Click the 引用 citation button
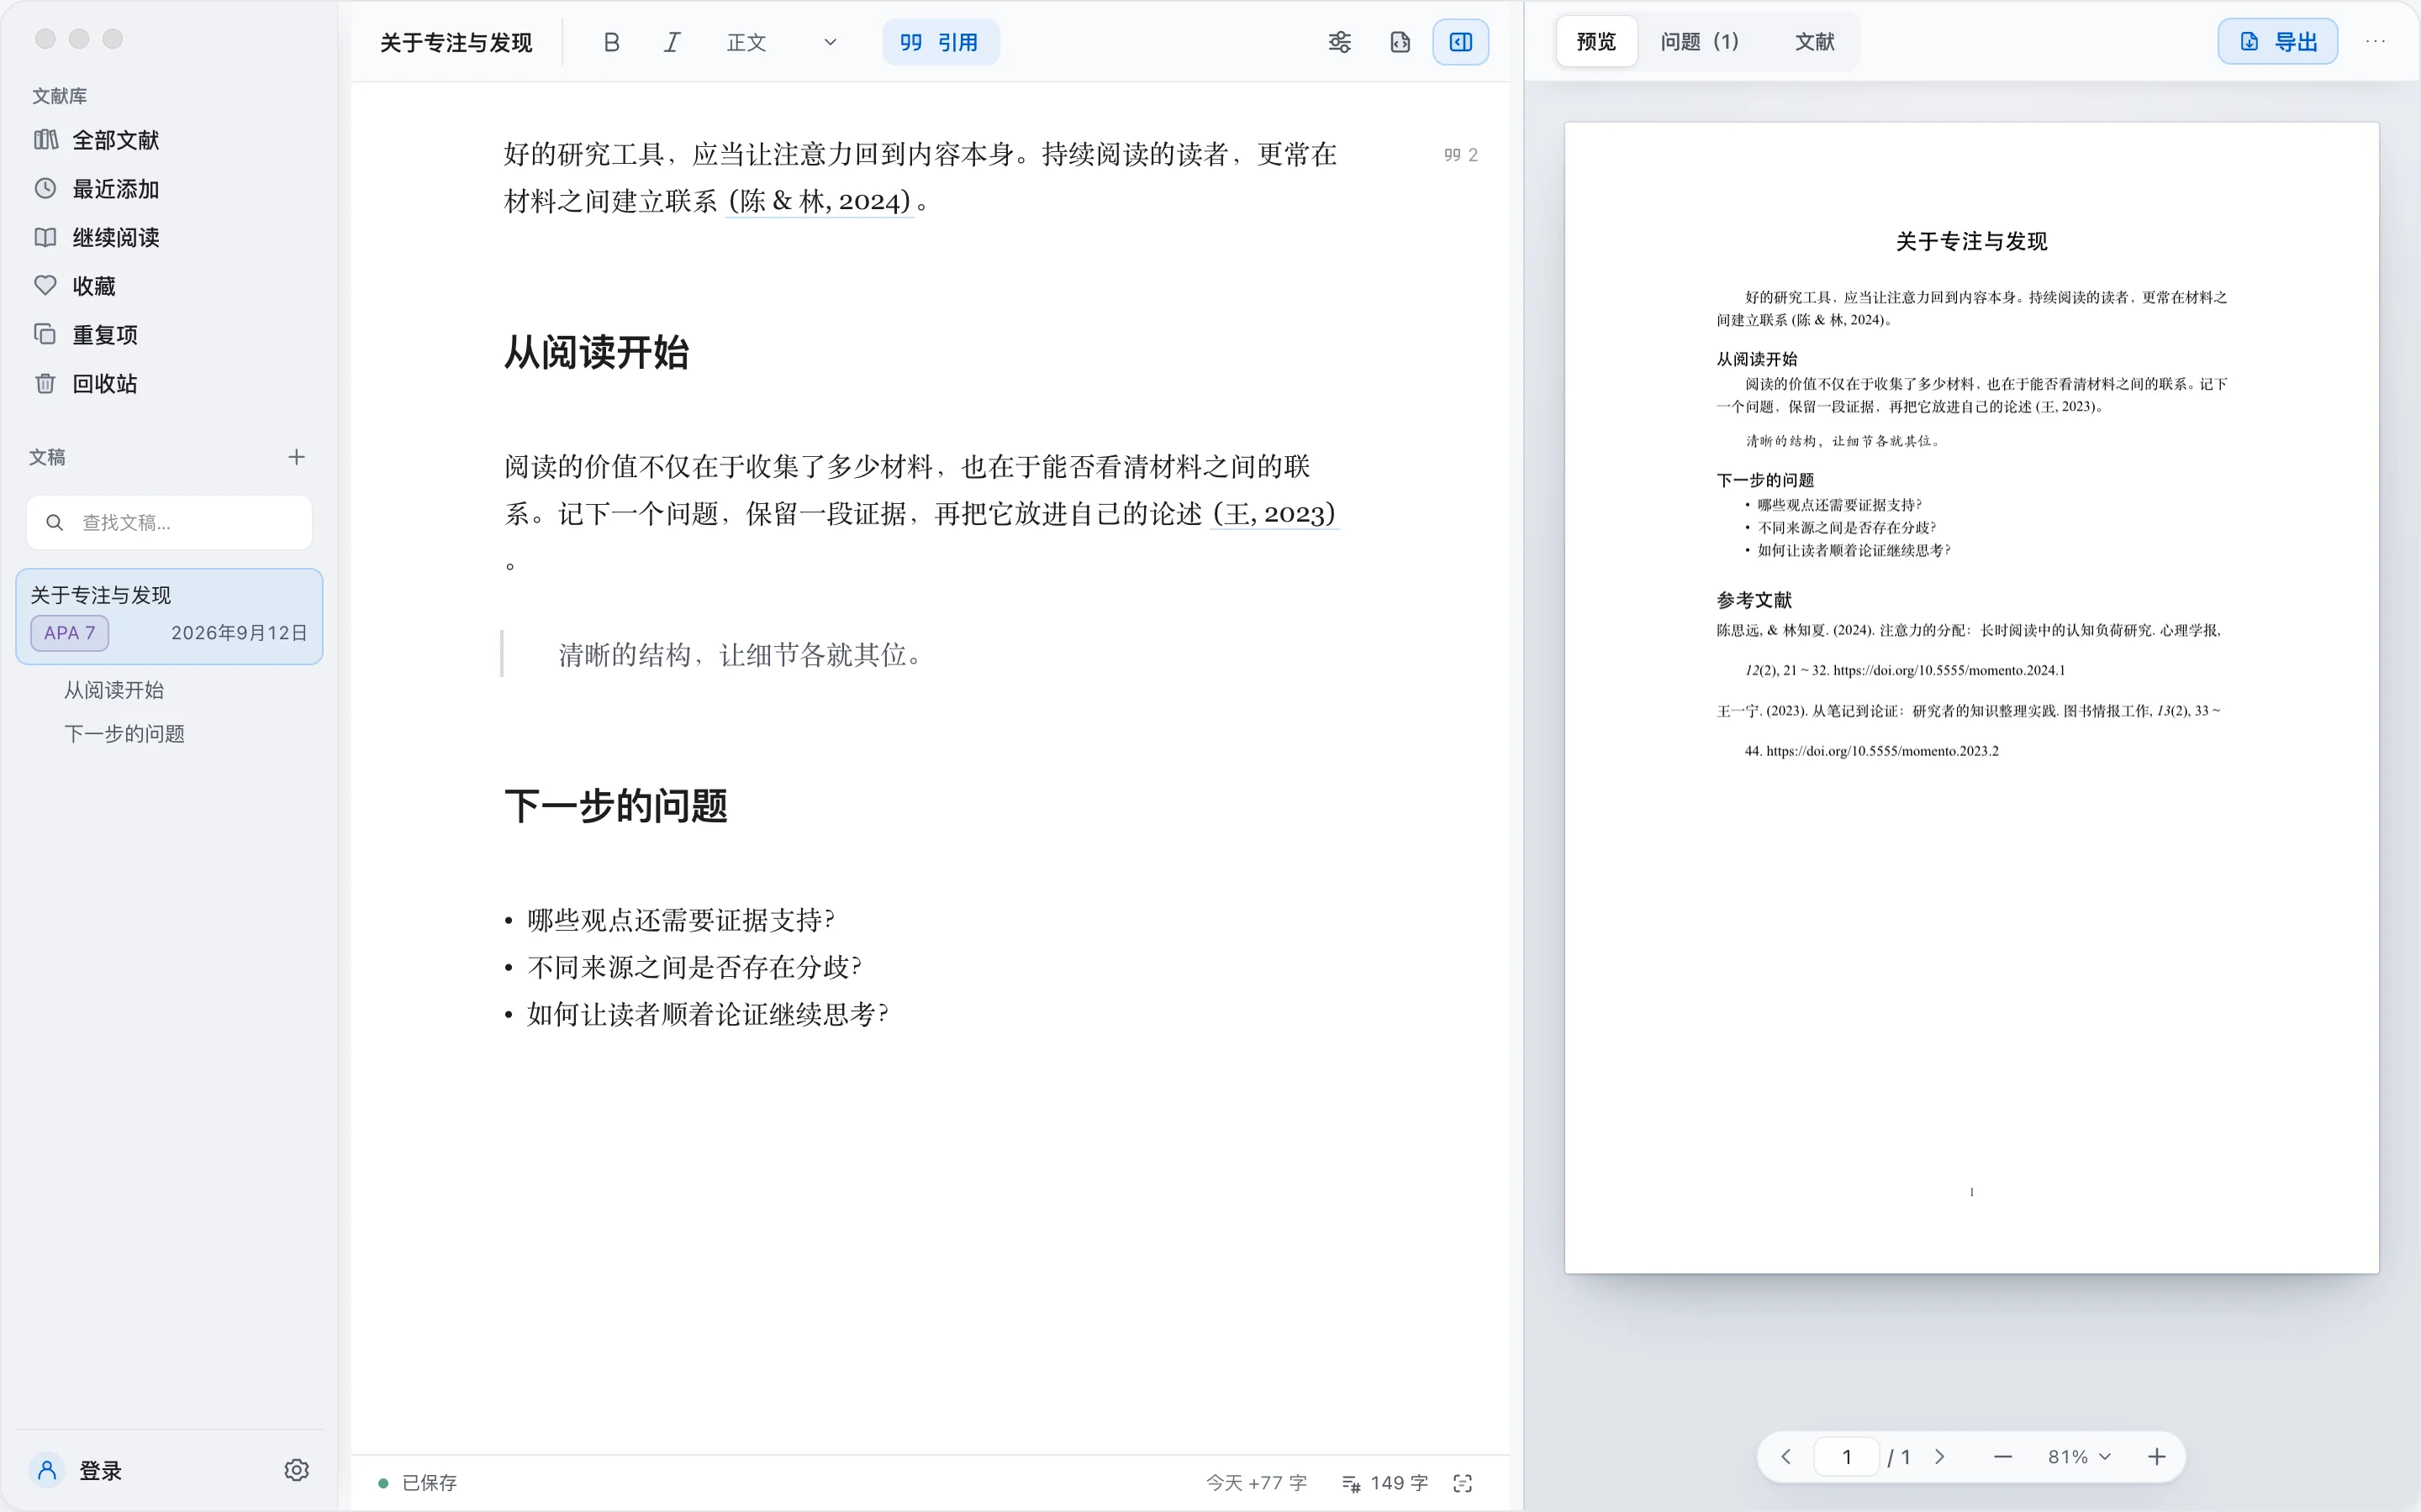The image size is (2421, 1512). pyautogui.click(x=941, y=42)
